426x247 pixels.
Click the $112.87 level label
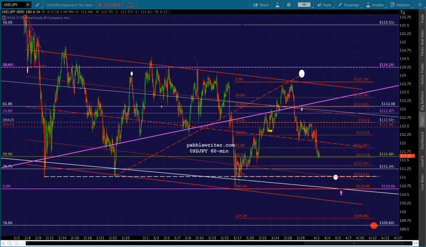(387, 110)
